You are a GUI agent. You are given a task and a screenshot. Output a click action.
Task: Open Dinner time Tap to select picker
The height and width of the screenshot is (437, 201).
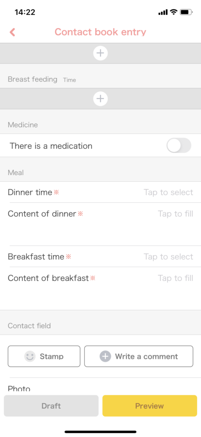pyautogui.click(x=168, y=192)
